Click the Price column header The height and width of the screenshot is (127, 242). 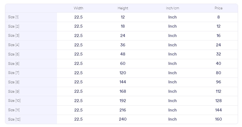(218, 8)
